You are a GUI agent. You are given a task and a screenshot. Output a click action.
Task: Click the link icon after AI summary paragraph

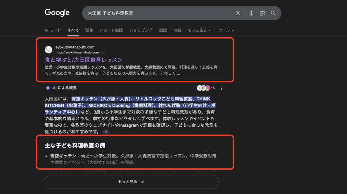(106, 131)
